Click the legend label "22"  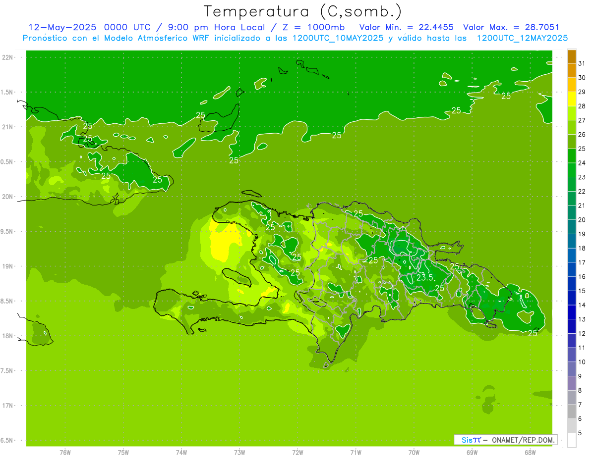click(x=582, y=191)
